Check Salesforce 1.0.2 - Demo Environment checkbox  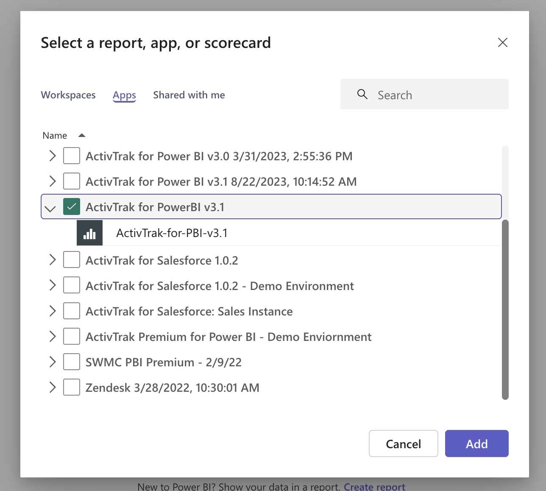[x=72, y=285]
